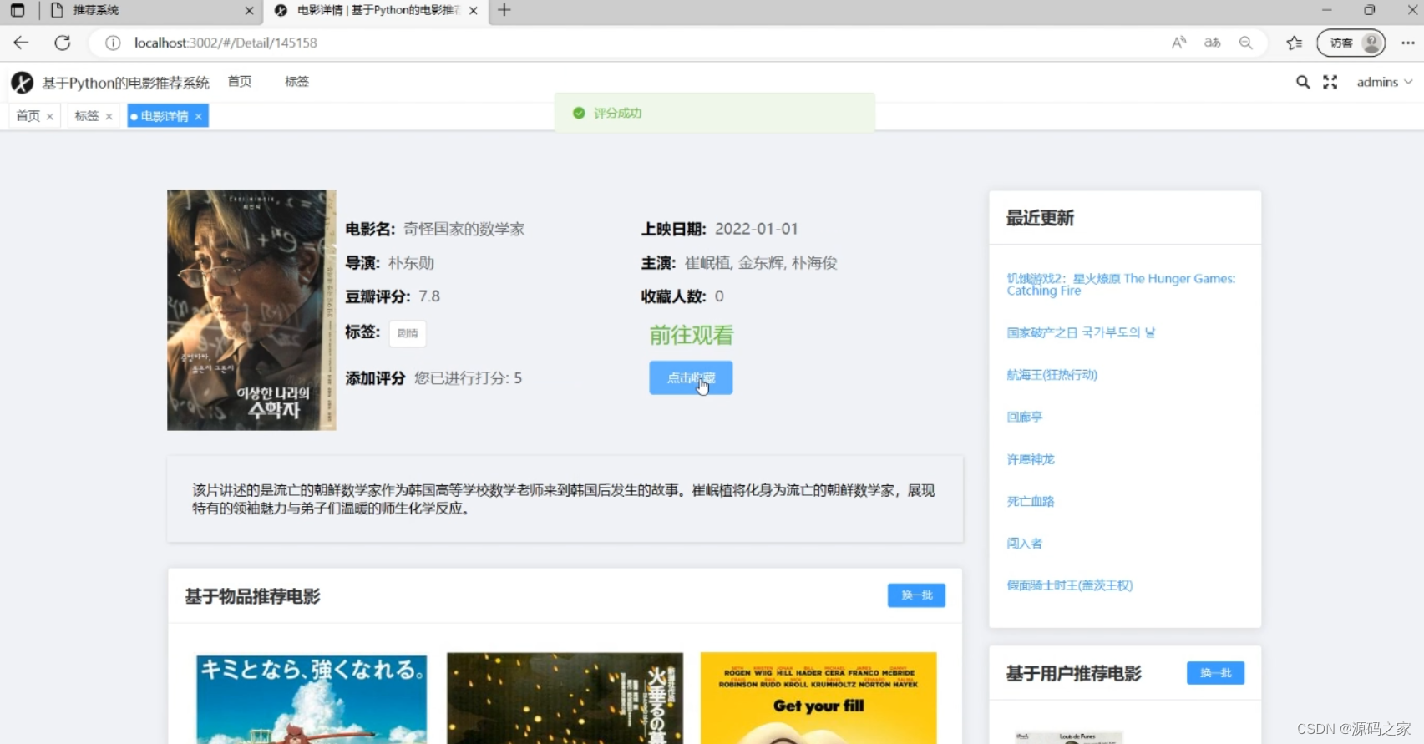Open 首页 in the top navigation

(240, 81)
